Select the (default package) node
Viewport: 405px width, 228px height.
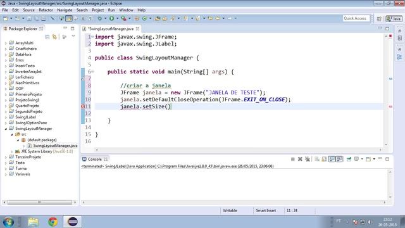[42, 140]
